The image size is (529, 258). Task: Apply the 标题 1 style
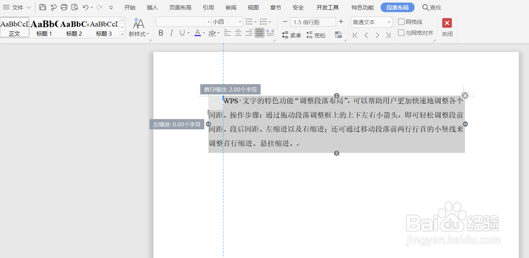tap(44, 27)
